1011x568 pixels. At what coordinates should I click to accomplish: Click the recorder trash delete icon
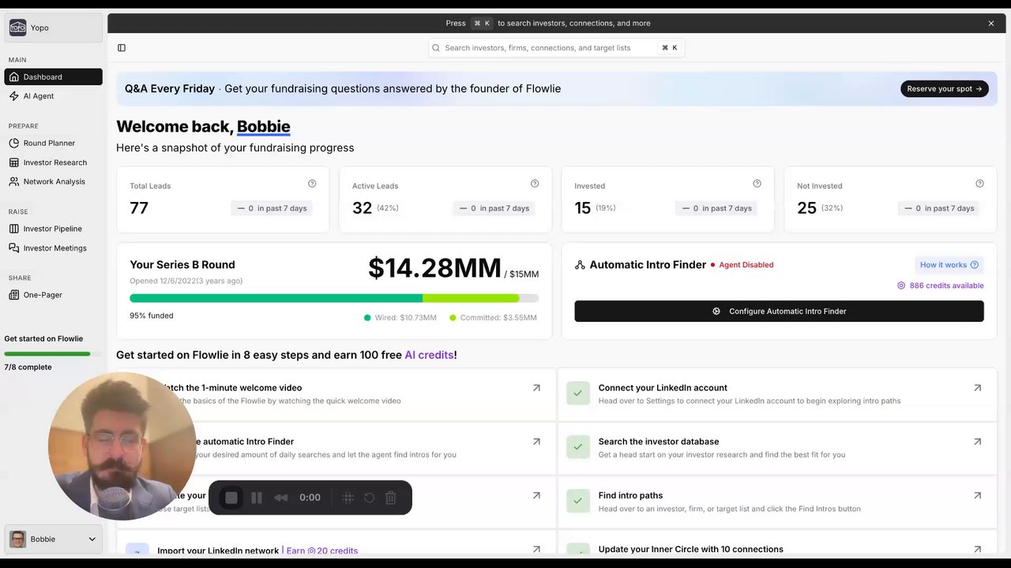390,498
